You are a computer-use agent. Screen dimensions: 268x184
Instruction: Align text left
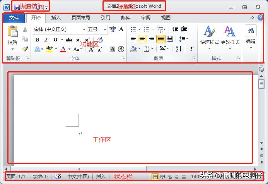(x=133, y=39)
